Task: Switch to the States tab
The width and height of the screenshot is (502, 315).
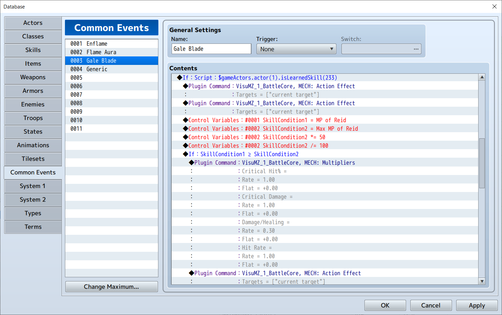Action: pos(33,132)
